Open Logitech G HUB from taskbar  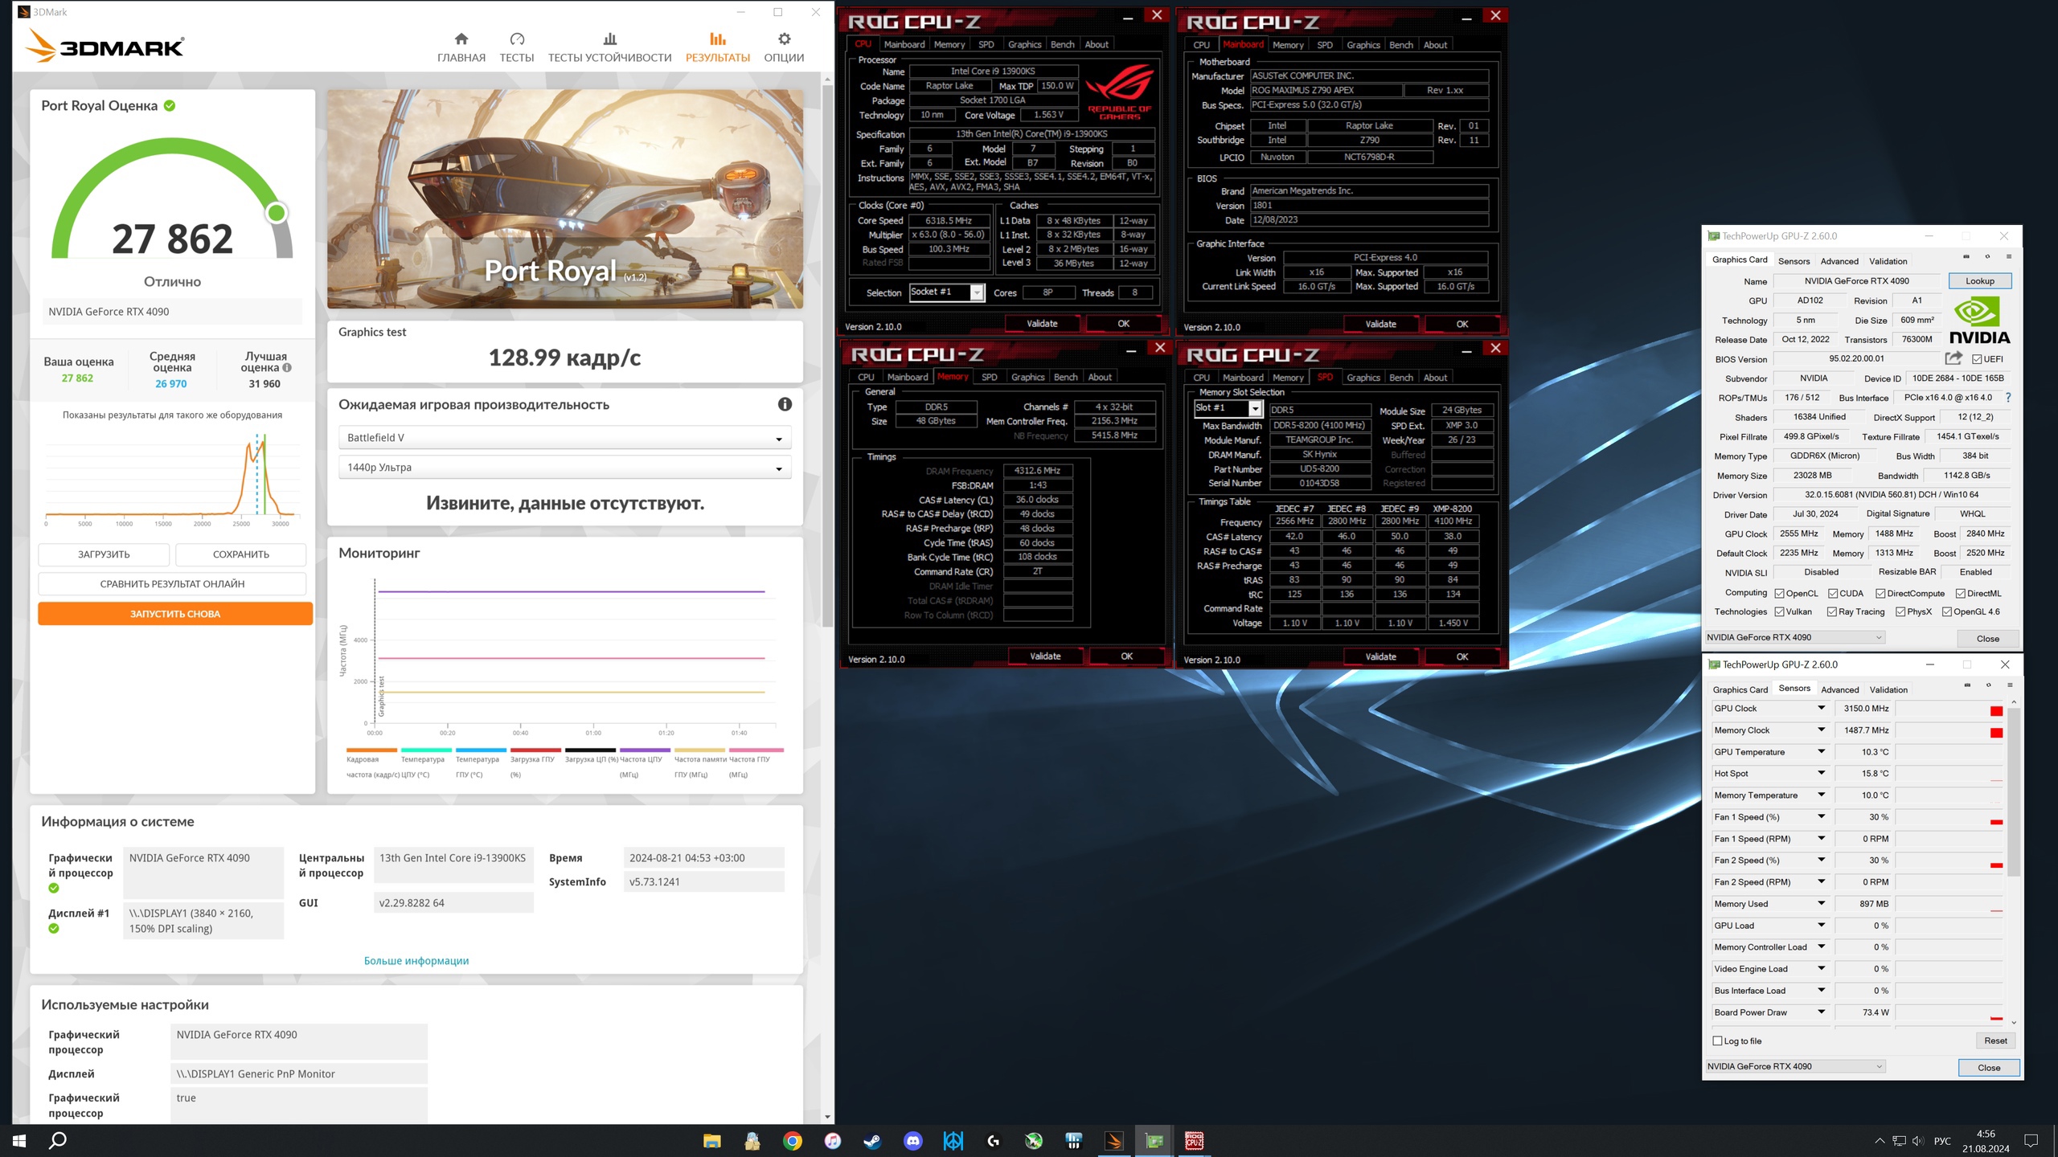[x=993, y=1140]
